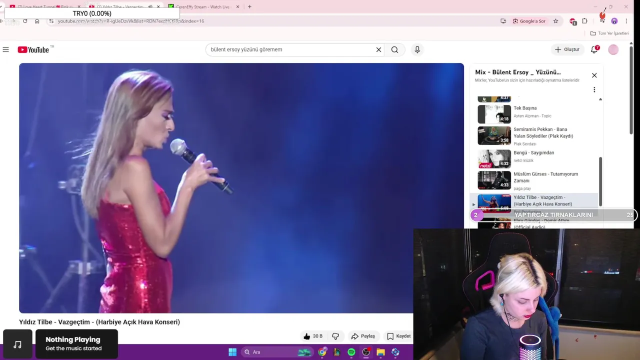
Task: Start voice search with the microphone icon
Action: point(417,49)
